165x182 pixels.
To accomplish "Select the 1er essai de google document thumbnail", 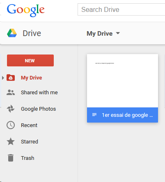I will point(122,88).
